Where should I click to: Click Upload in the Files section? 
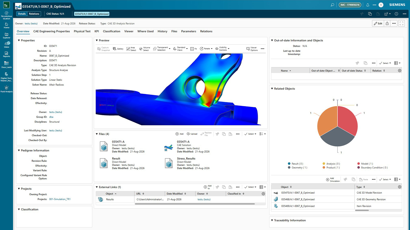192,134
